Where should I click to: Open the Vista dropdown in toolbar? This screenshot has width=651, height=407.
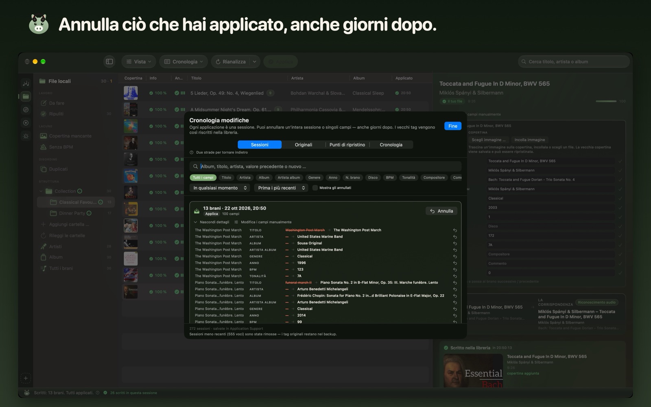139,61
